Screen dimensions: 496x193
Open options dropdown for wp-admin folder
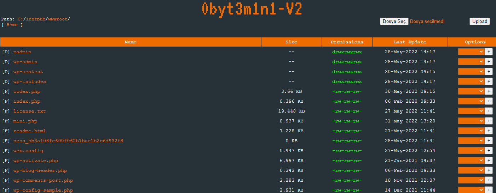(471, 62)
